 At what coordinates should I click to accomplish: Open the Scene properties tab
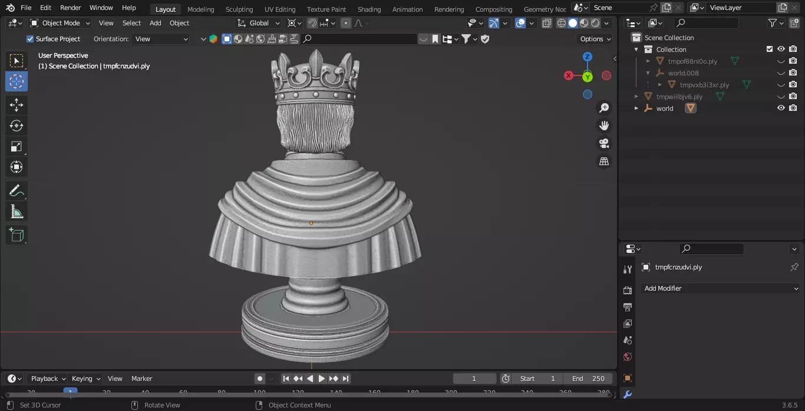[627, 340]
